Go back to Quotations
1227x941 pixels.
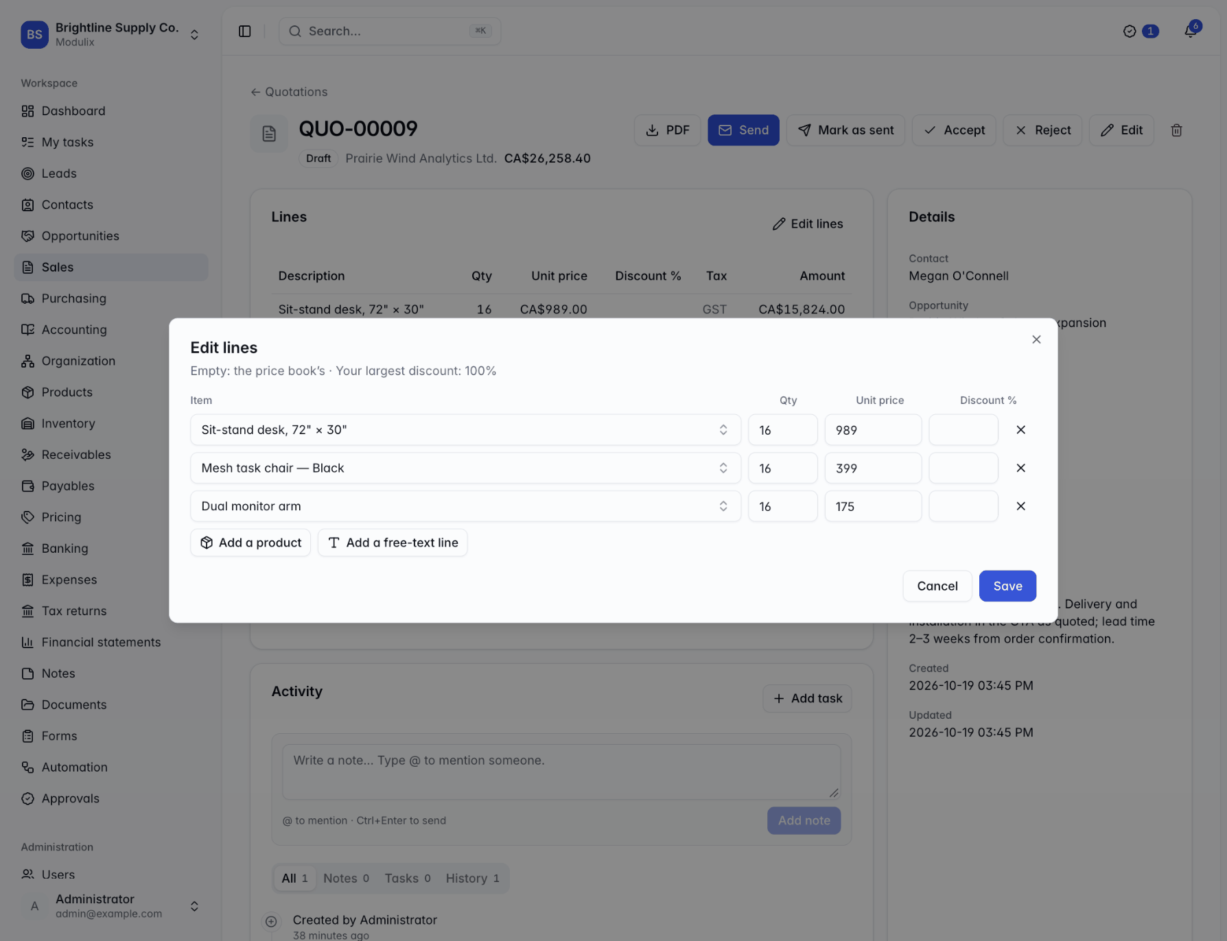[289, 92]
